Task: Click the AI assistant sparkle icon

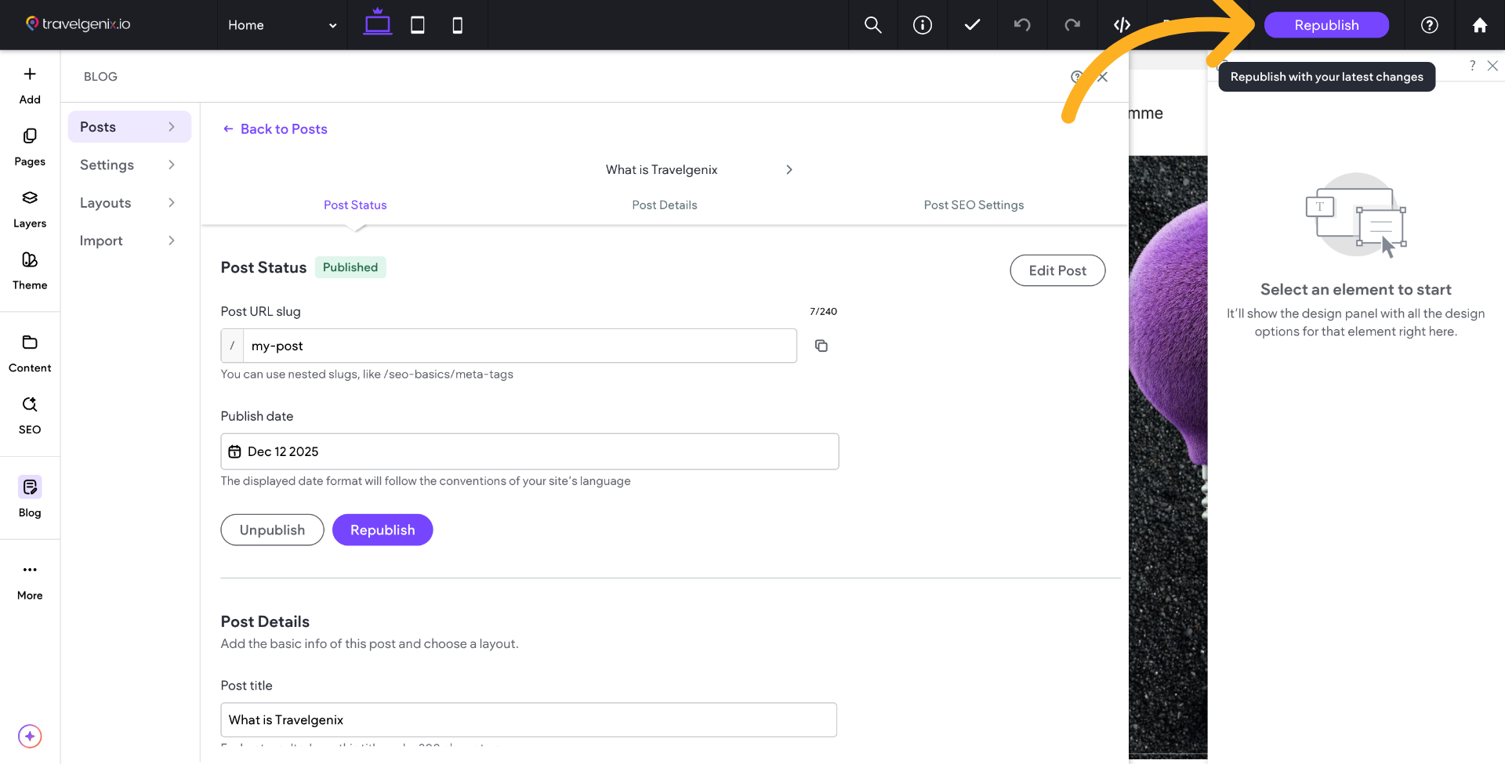Action: pyautogui.click(x=30, y=736)
